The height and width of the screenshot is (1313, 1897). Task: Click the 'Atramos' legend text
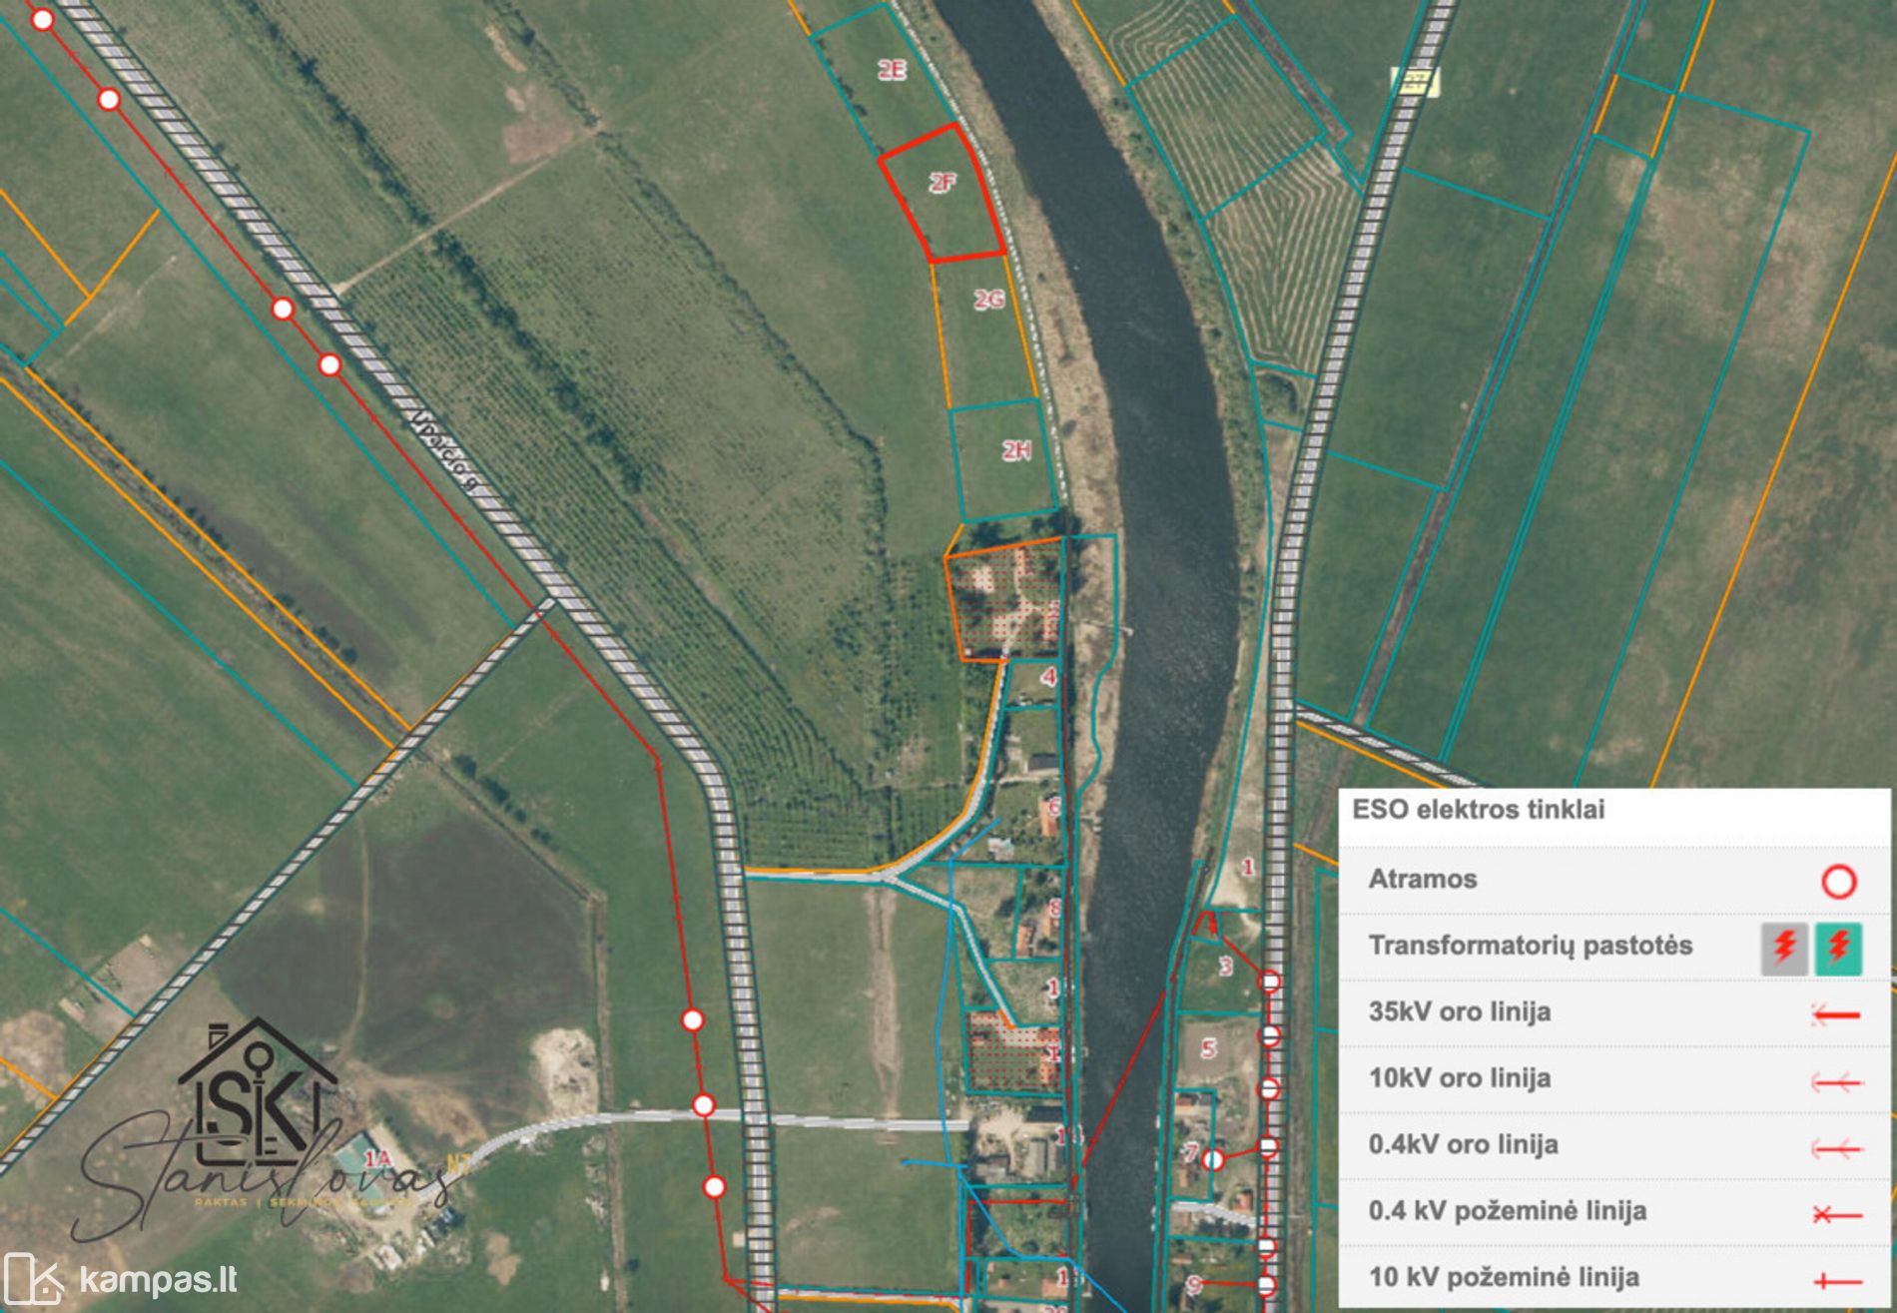[1422, 879]
